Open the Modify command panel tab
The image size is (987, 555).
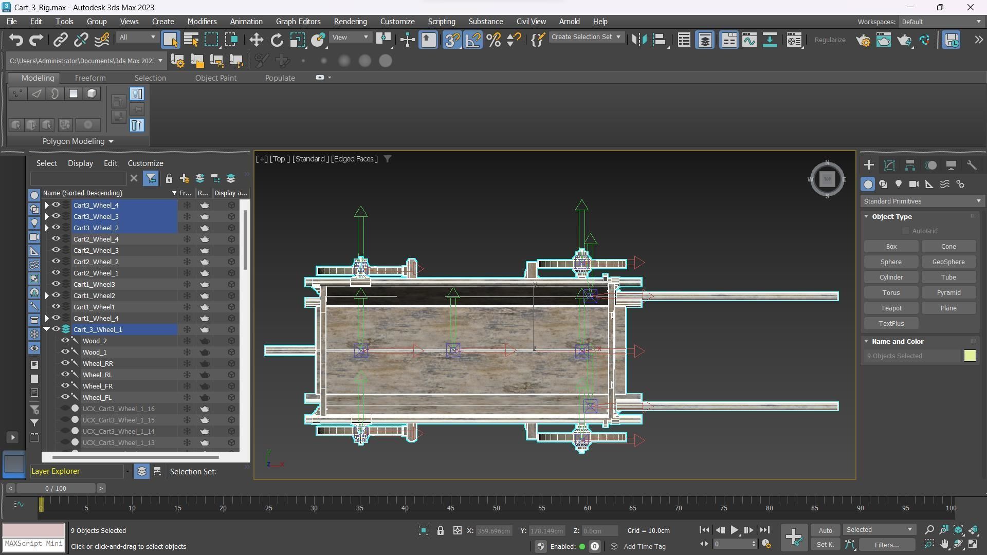coord(889,165)
